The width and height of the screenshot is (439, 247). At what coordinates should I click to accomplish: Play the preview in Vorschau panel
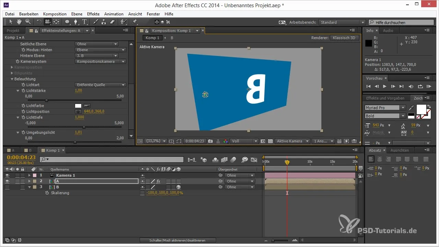pyautogui.click(x=384, y=86)
